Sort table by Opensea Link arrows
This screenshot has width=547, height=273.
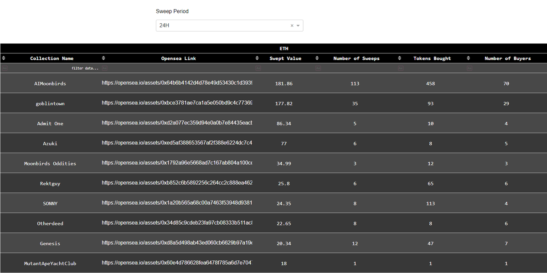pos(103,58)
